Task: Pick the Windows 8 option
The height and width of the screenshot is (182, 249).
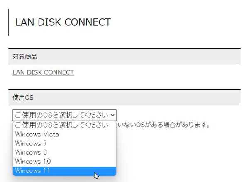Action: coord(28,152)
